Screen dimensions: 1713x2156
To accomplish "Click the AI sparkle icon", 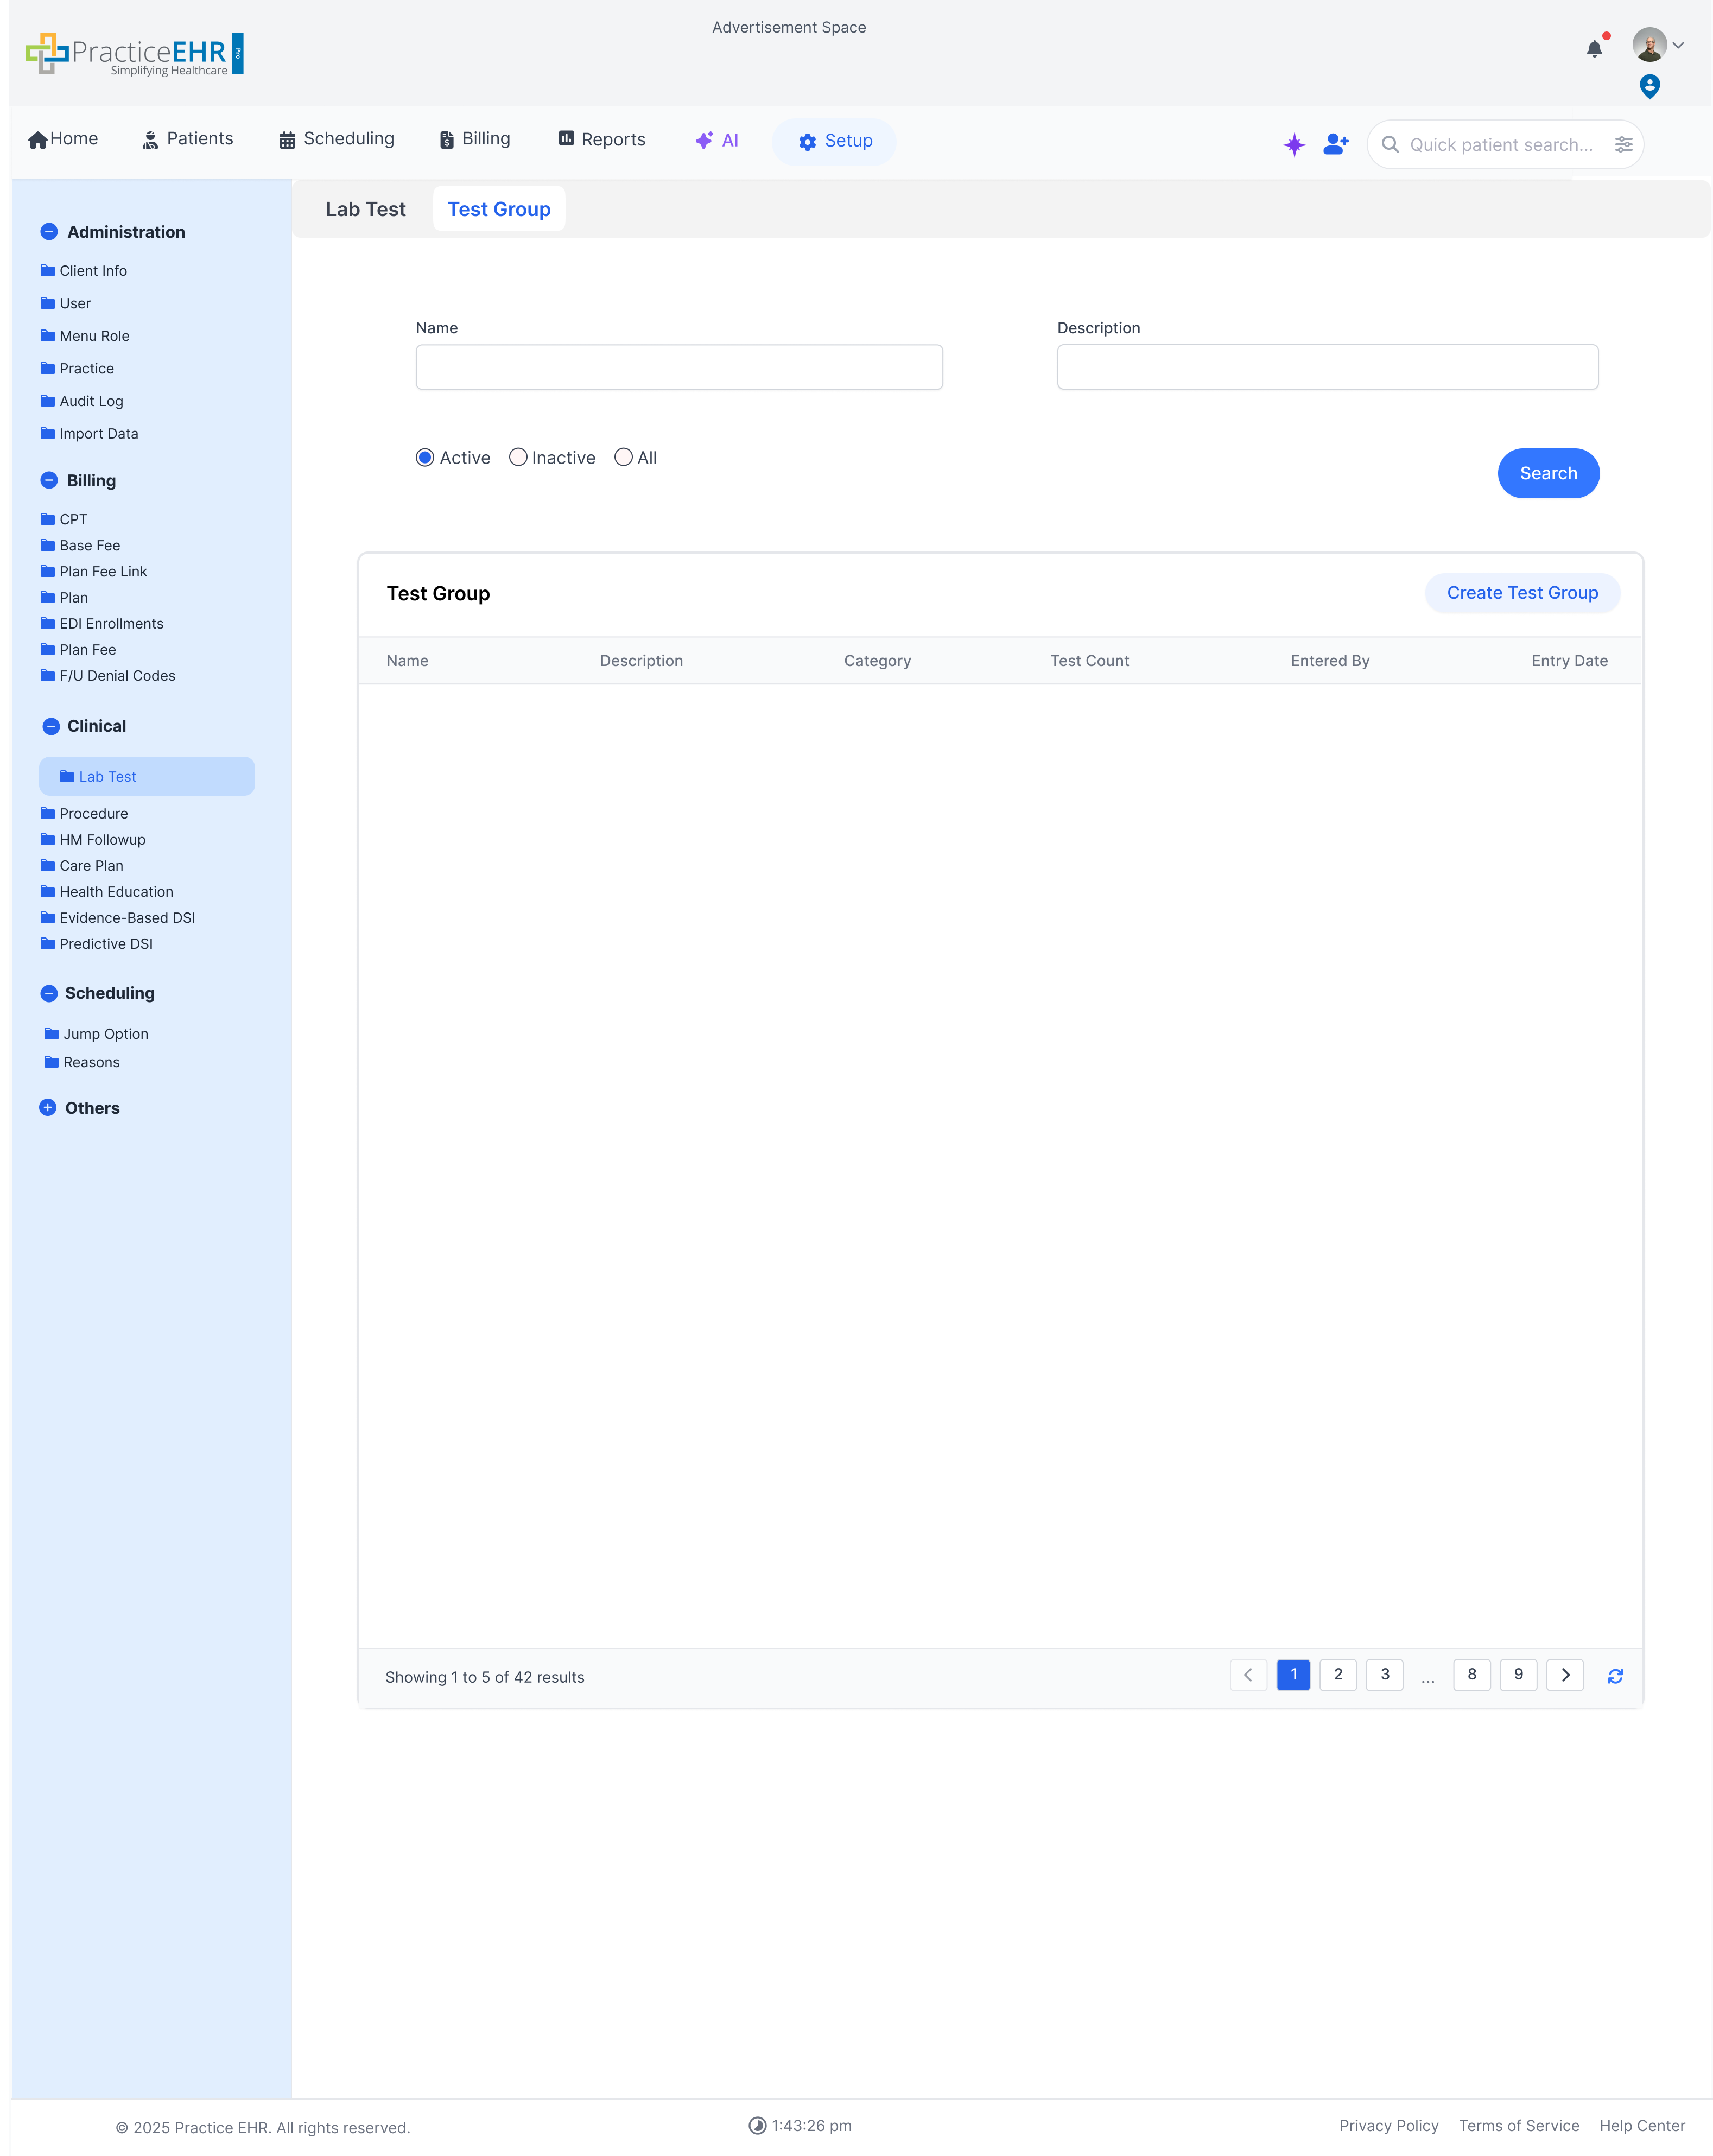I will coord(1294,145).
